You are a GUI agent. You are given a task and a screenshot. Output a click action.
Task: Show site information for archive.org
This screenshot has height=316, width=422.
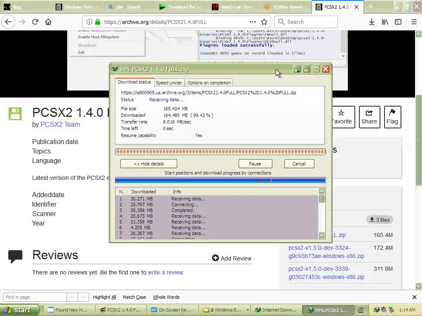pos(89,22)
